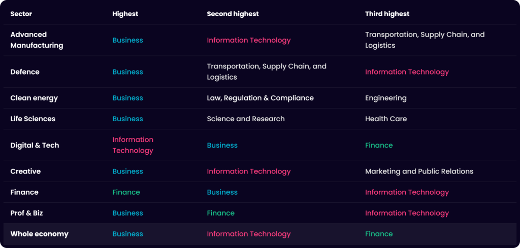Screen dimensions: 520x248
Task: Click the Second highest column header
Action: point(233,14)
